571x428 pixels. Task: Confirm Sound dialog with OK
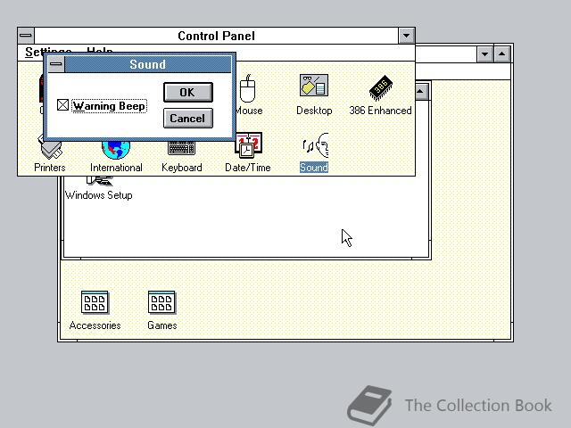188,93
